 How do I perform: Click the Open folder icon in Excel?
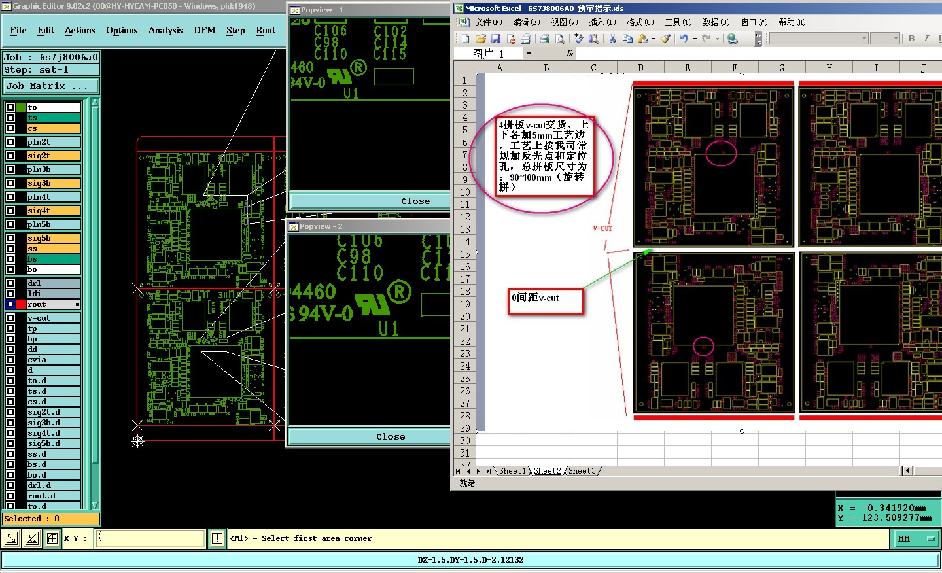click(480, 39)
